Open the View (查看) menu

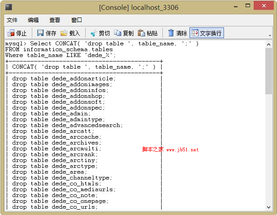pos(55,20)
